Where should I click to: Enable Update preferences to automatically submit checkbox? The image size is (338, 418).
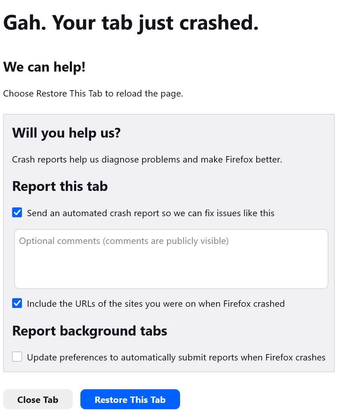point(17,357)
